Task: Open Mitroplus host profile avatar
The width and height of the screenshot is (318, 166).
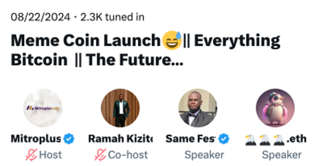Action: tap(43, 108)
